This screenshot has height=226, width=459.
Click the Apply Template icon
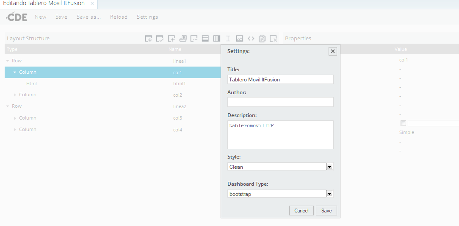coord(160,39)
